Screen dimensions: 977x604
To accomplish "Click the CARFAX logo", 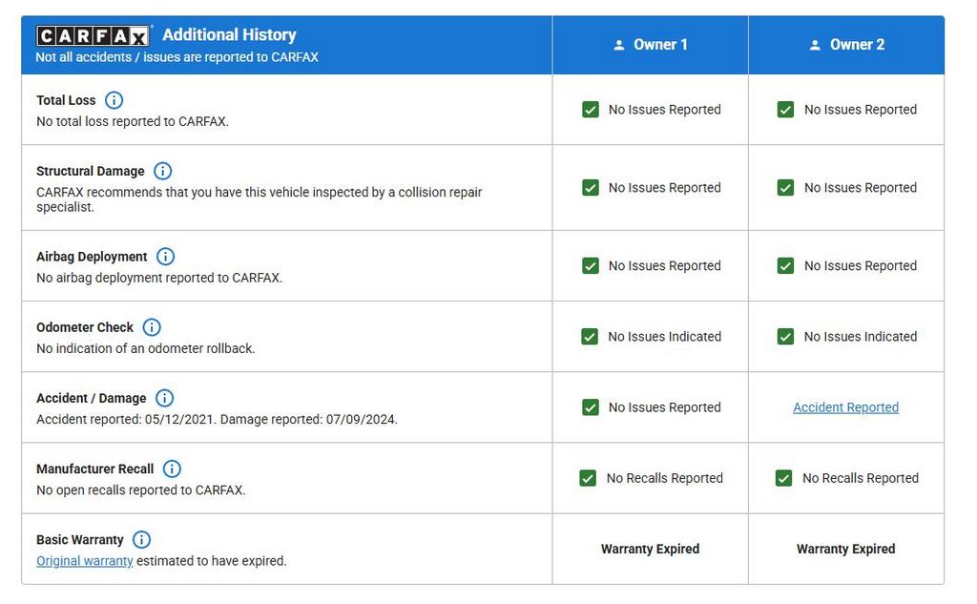I will (x=93, y=36).
